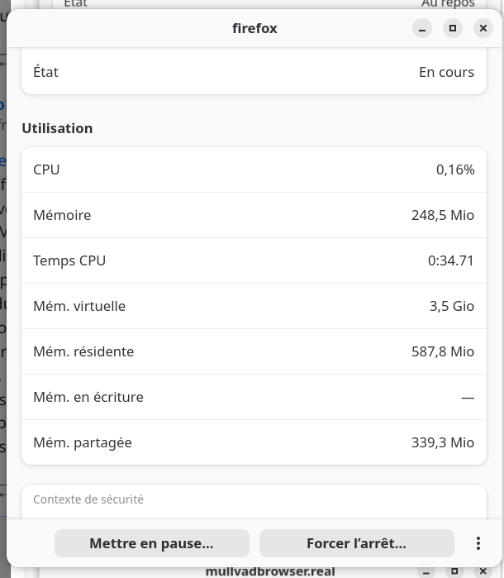The height and width of the screenshot is (578, 504).
Task: Select the CPU usage row
Action: point(254,170)
